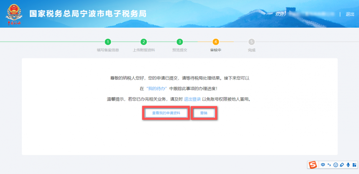
Task: Select the 上传附报资料 step label
Action: [144, 50]
